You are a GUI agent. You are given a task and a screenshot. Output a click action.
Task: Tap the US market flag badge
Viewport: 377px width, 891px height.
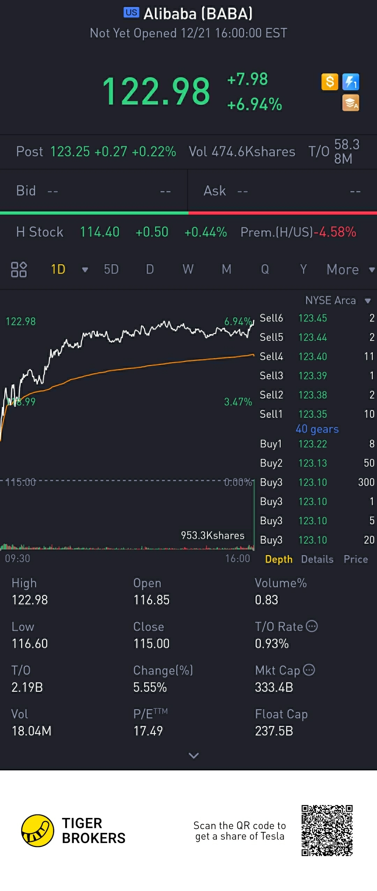coord(131,13)
